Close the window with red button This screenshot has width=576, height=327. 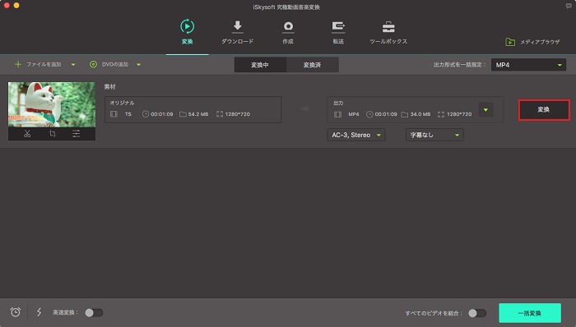(7, 6)
